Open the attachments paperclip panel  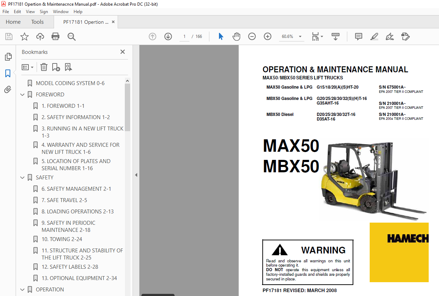[x=8, y=90]
